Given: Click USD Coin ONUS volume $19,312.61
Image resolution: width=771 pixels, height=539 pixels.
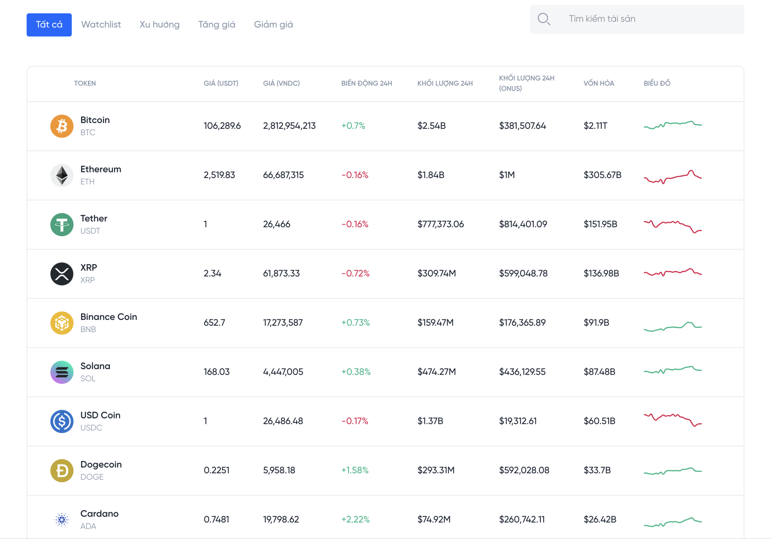Looking at the screenshot, I should pos(518,421).
